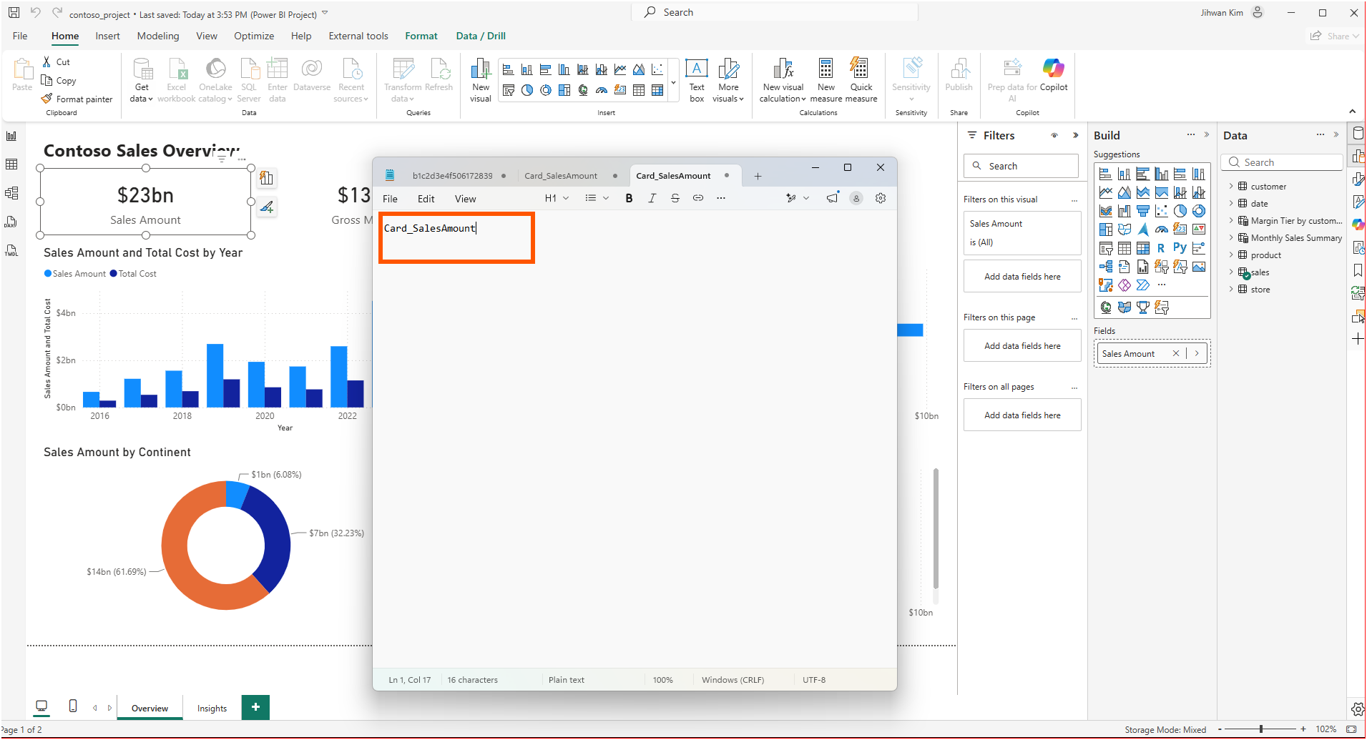Click Quick measure in Calculations group
Viewport: 1367px width, 740px height.
[861, 80]
